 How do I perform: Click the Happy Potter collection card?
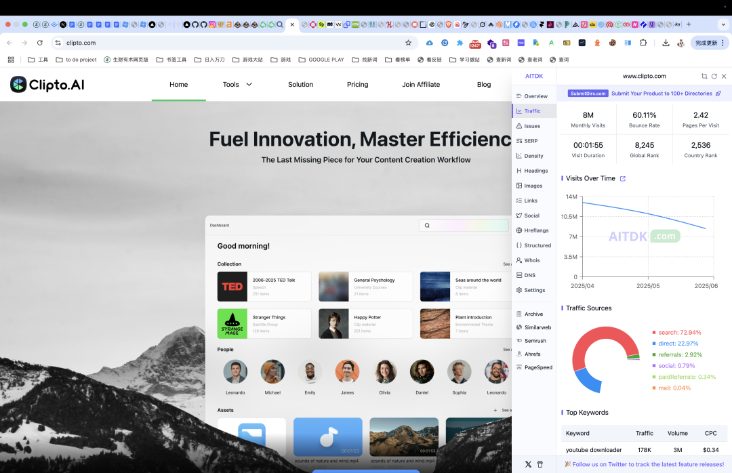pos(365,324)
